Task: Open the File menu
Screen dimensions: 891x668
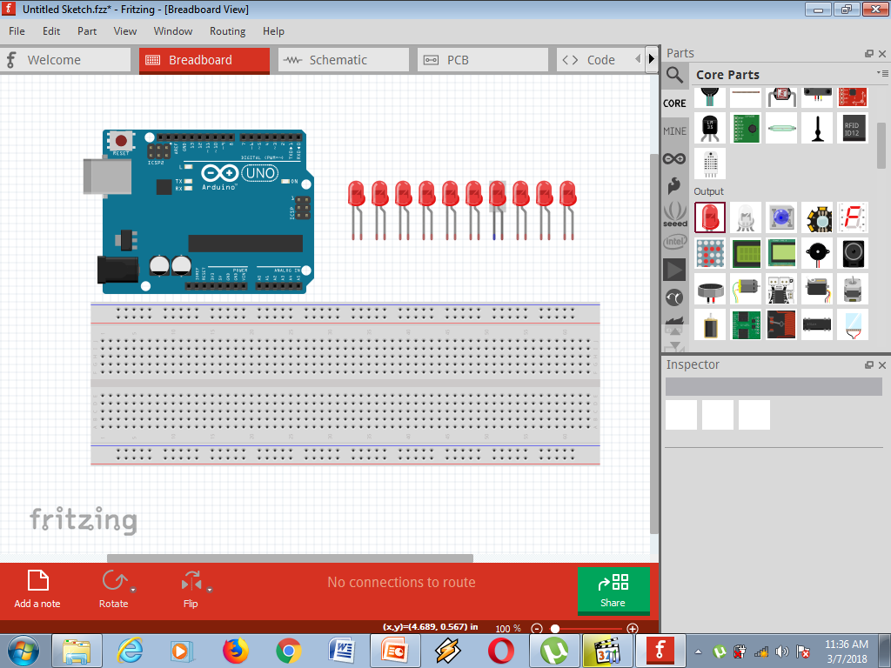Action: point(17,31)
